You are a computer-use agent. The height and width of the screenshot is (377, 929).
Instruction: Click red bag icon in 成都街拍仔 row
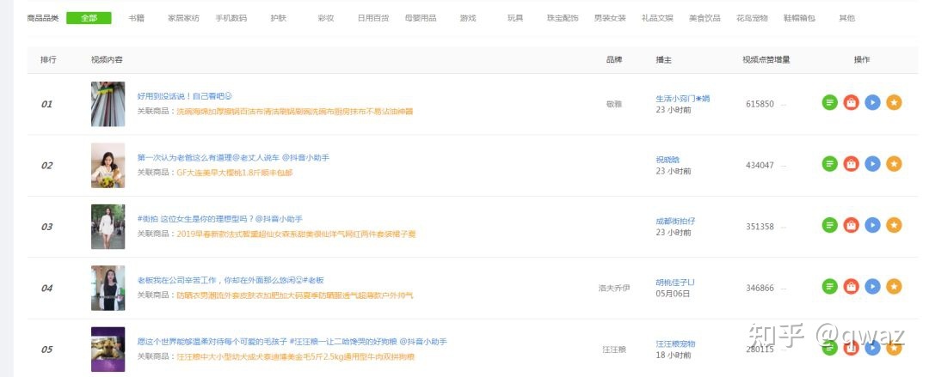[x=851, y=226]
